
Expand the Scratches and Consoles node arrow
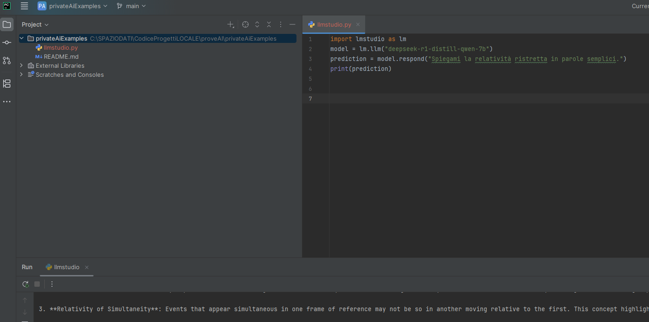tap(22, 75)
